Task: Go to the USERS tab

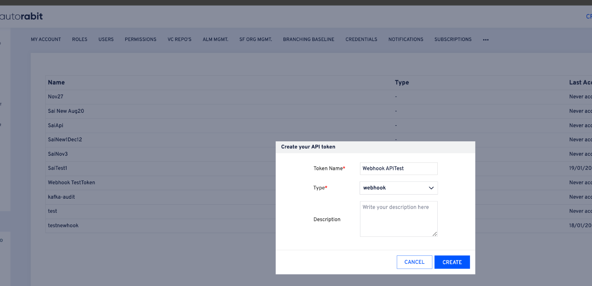Action: point(106,40)
